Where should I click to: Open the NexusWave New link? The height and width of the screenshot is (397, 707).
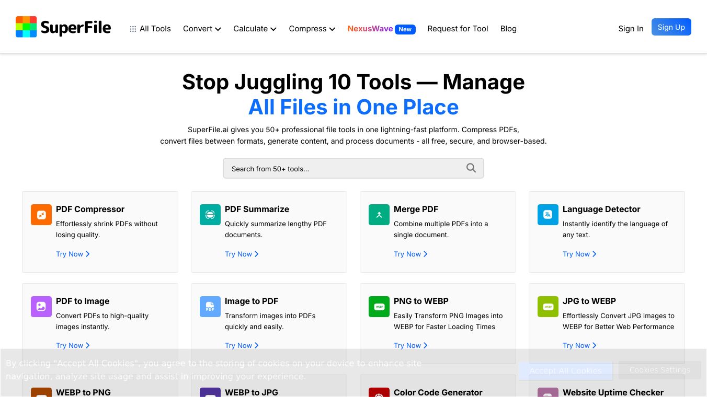(x=382, y=29)
